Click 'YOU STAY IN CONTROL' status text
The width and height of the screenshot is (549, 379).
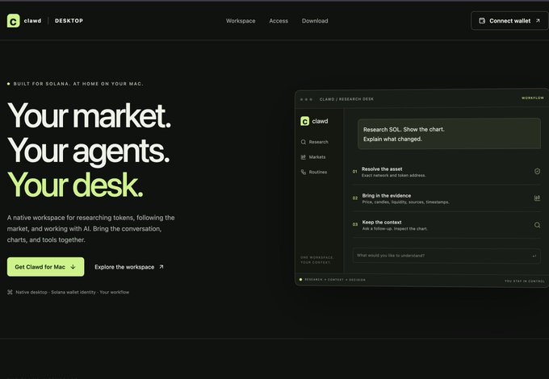pos(525,281)
